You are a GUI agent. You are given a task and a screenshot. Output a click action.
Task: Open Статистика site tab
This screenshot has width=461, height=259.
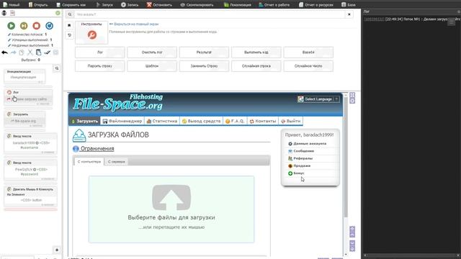point(162,121)
